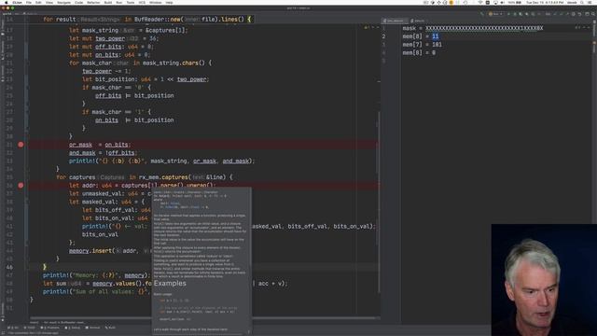Open the Apple menu
The height and width of the screenshot is (336, 597).
pos(6,2)
